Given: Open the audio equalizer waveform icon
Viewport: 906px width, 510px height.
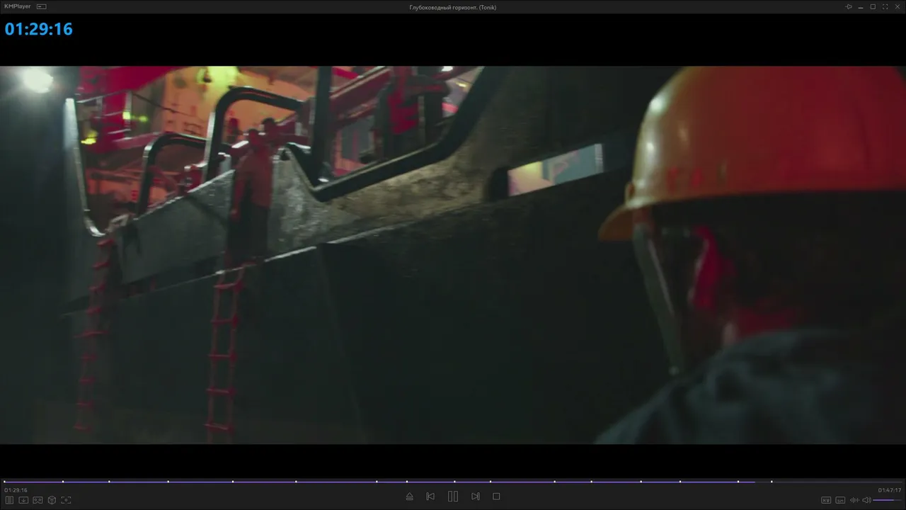Looking at the screenshot, I should click(x=854, y=500).
